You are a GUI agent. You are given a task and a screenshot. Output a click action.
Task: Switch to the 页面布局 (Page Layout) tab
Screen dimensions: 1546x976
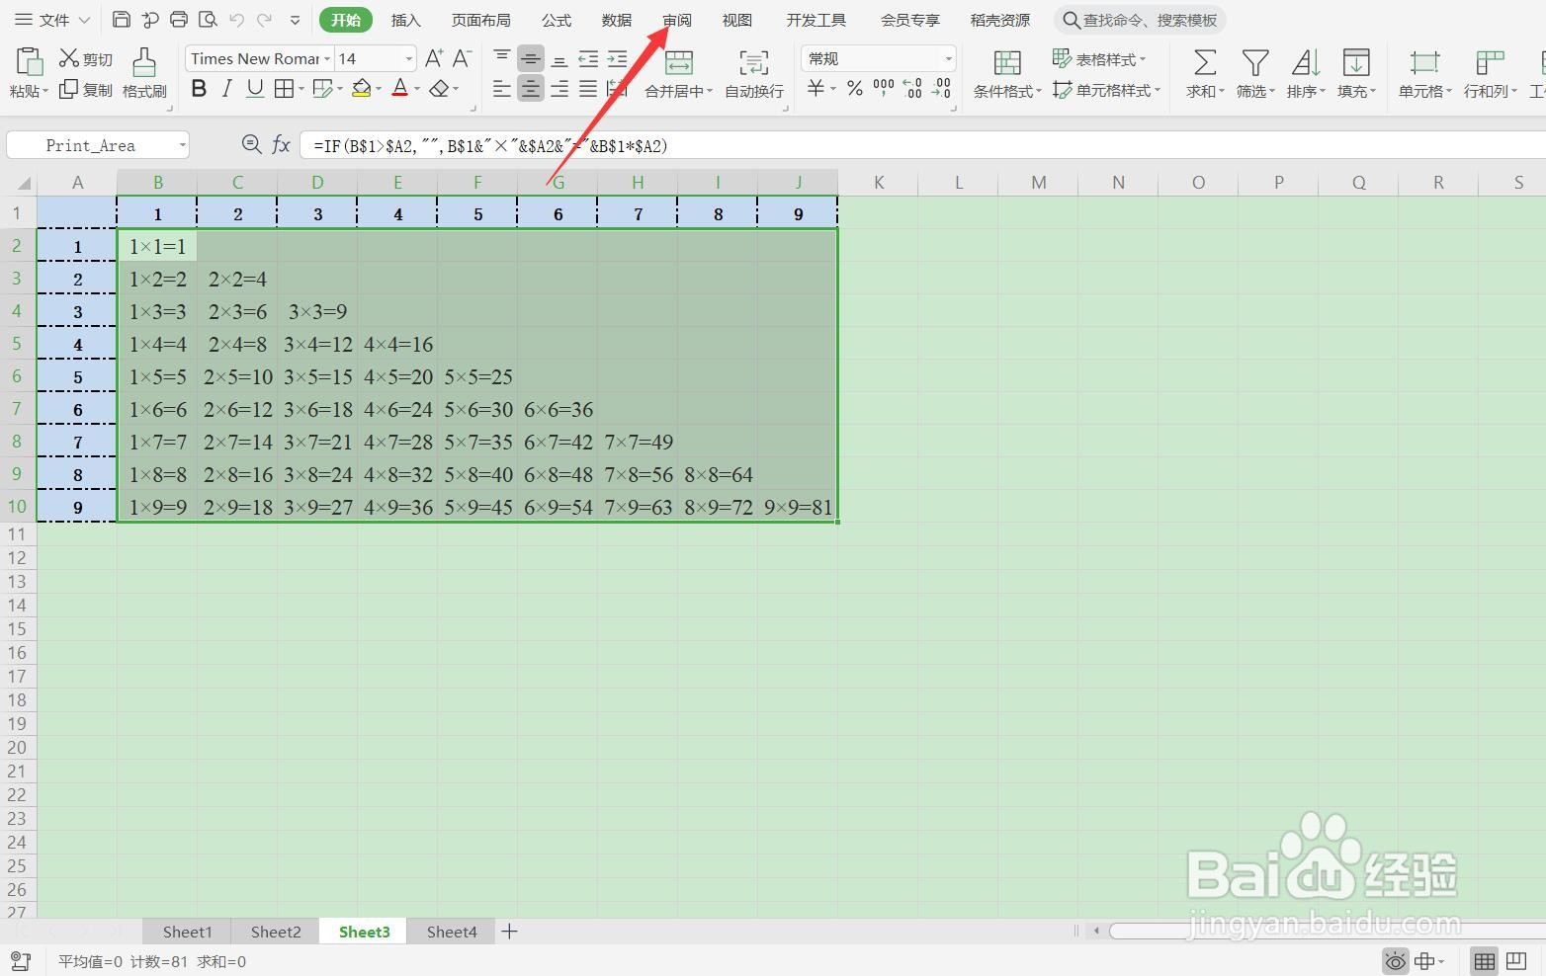click(x=481, y=20)
